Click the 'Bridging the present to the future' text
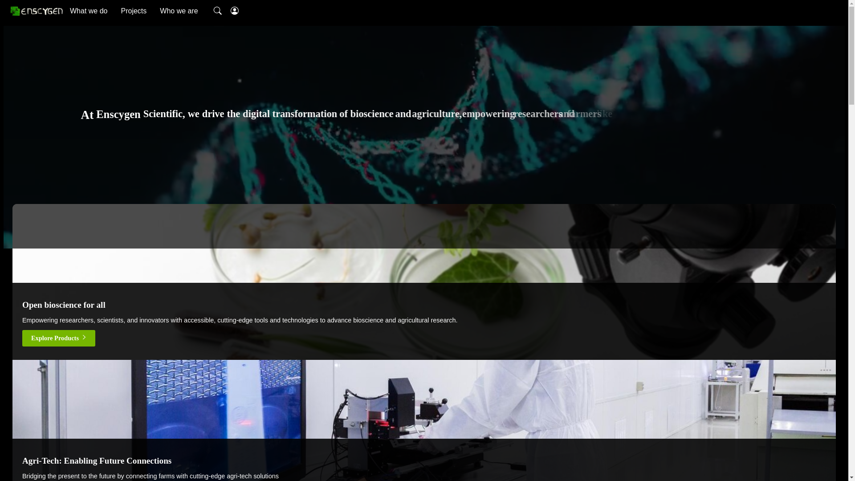 point(151,476)
